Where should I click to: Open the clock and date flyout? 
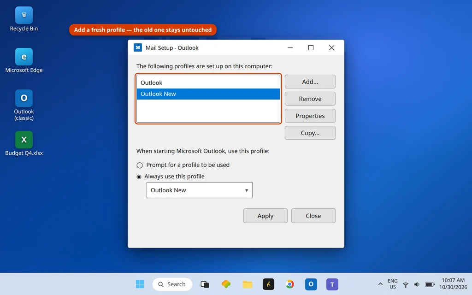click(453, 284)
